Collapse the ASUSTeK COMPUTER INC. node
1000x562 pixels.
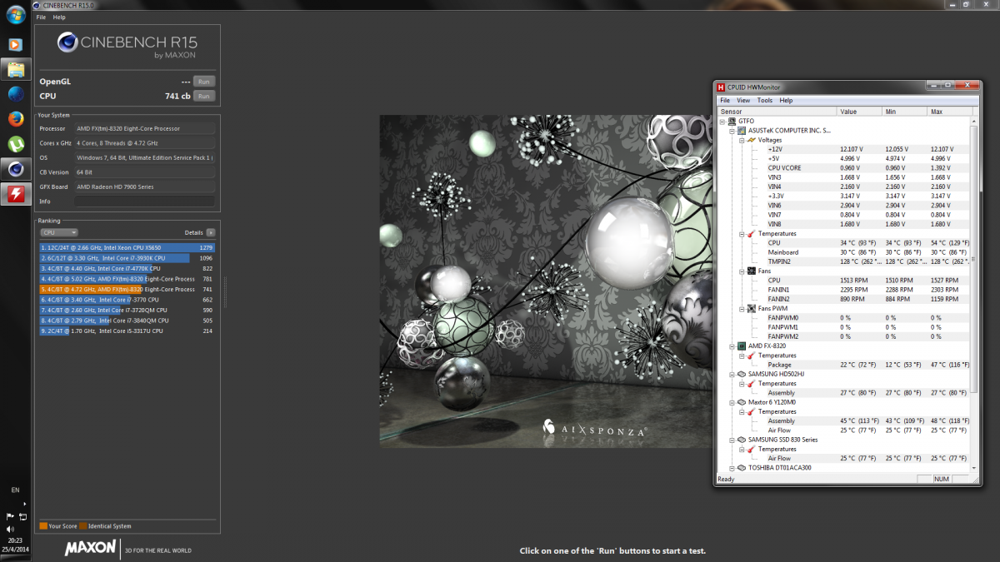(732, 131)
